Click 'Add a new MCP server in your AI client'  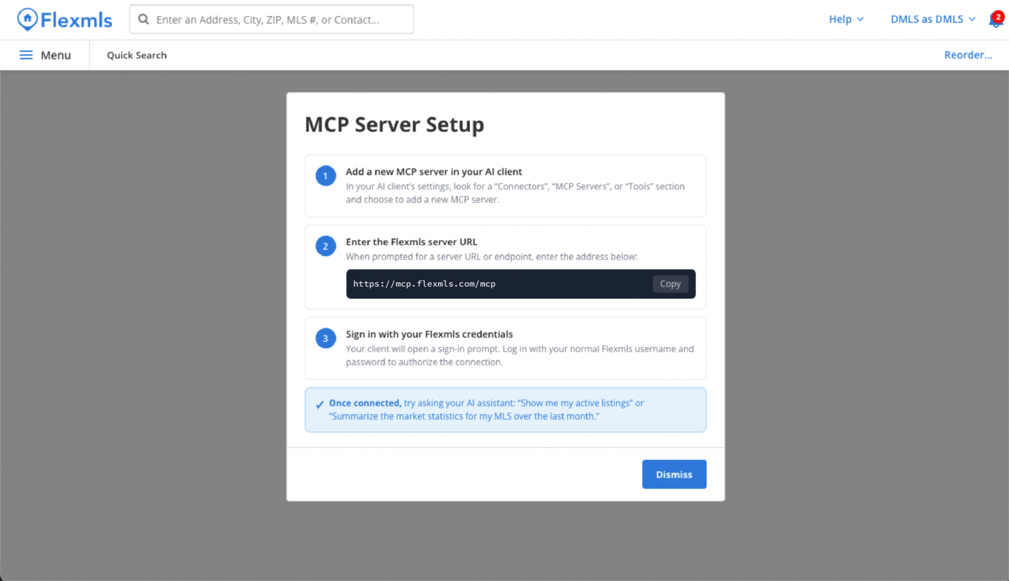coord(434,171)
